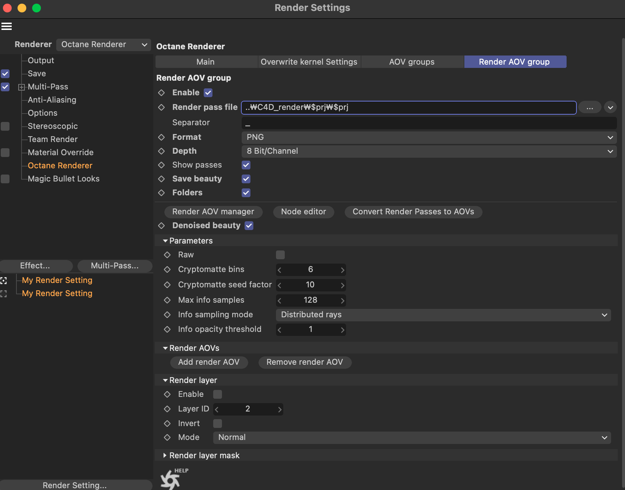Open the Depth 8 Bit/Channel dropdown

(429, 151)
